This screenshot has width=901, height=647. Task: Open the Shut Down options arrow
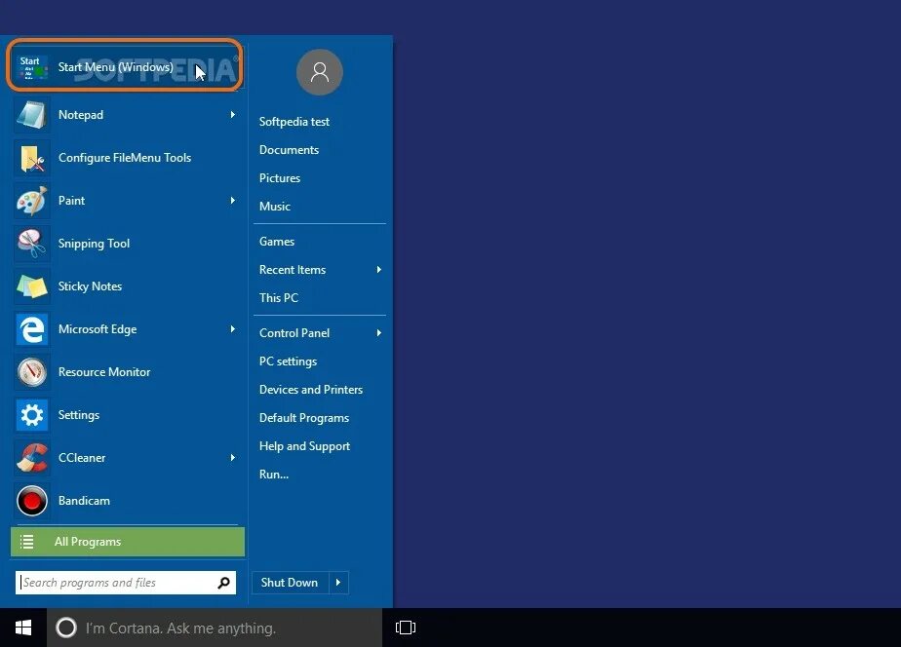(338, 583)
